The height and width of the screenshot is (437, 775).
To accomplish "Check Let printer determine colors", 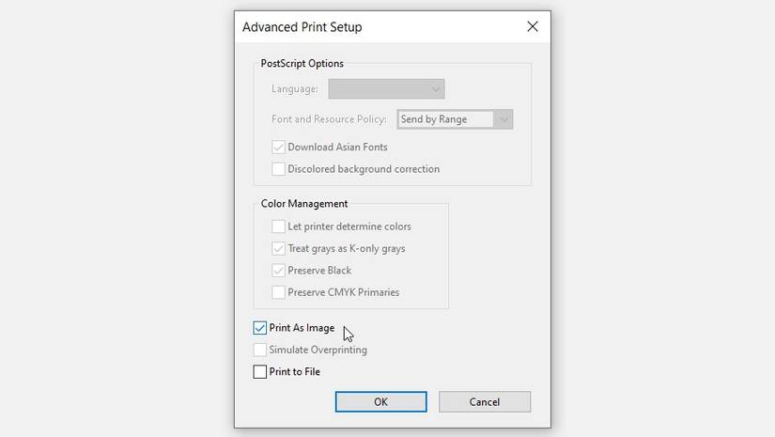I will pos(279,226).
